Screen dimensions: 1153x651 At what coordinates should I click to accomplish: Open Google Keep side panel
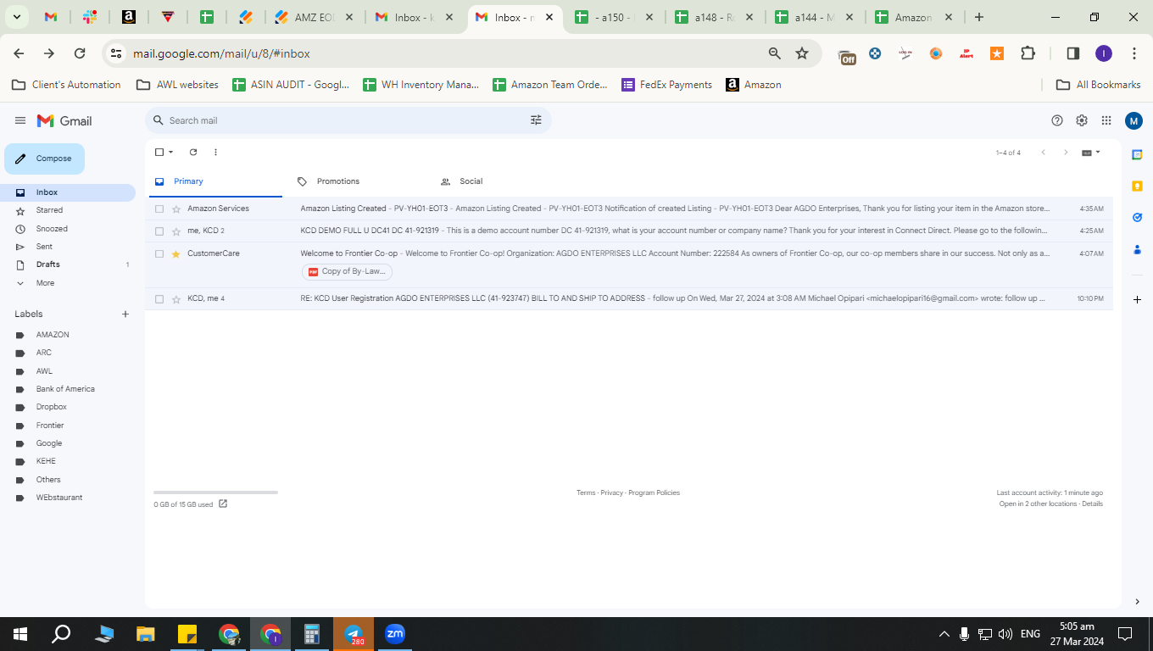[1137, 186]
